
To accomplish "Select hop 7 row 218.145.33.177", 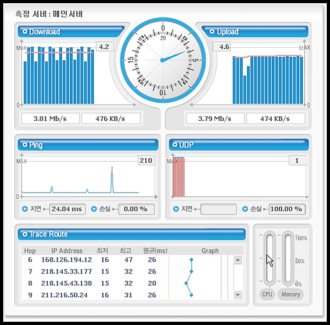I will pyautogui.click(x=127, y=271).
